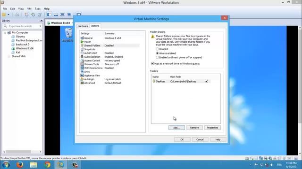The height and width of the screenshot is (169, 302).
Task: Close the Library panel
Action: 41,21
